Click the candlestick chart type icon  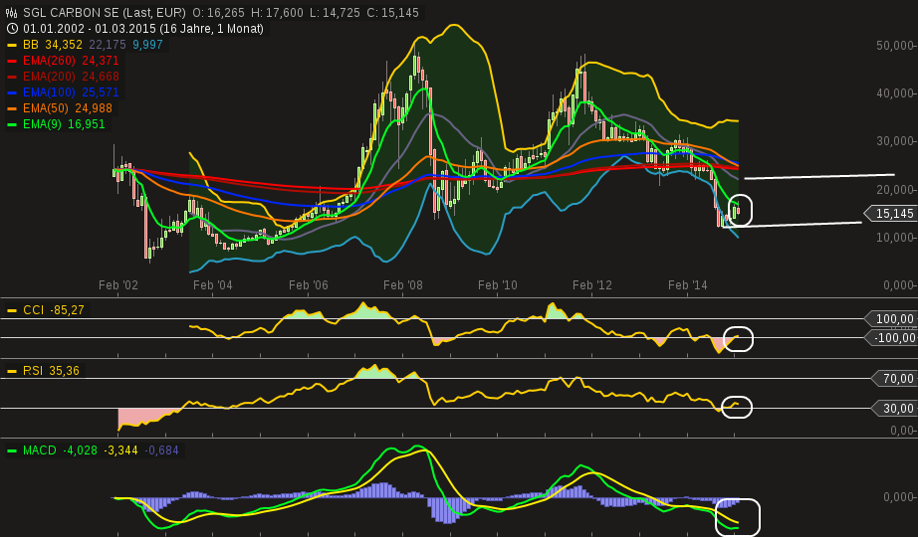tap(12, 13)
